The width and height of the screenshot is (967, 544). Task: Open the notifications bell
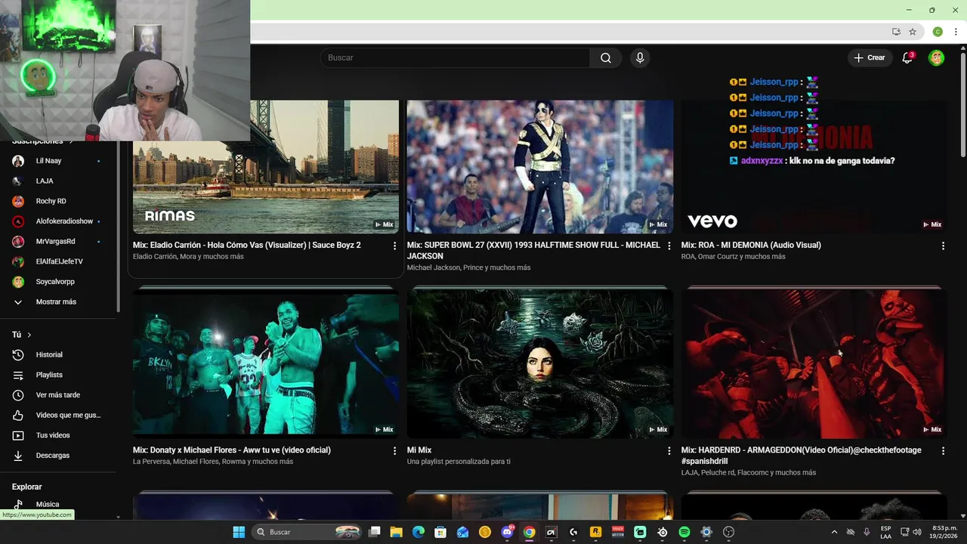[x=907, y=58]
